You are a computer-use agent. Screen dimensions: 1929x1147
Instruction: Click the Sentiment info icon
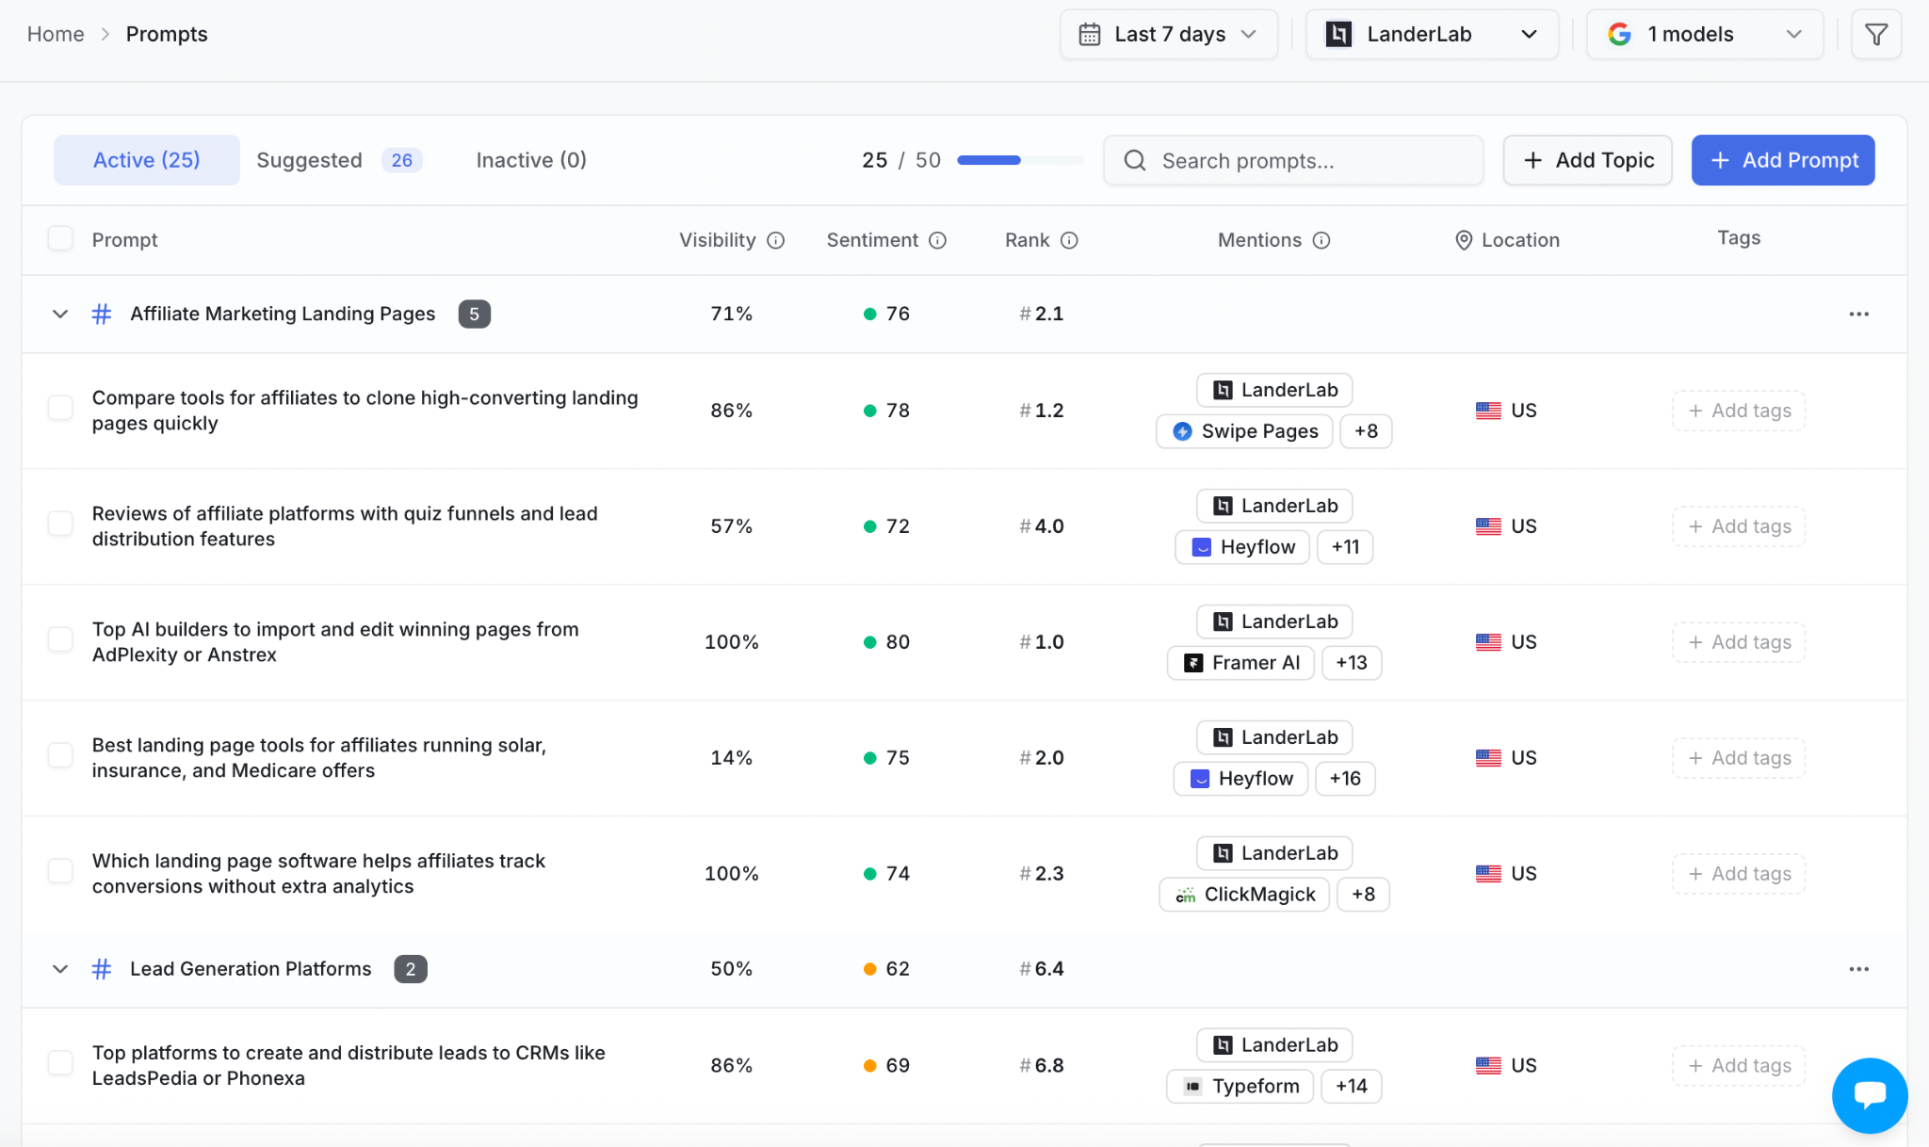937,240
